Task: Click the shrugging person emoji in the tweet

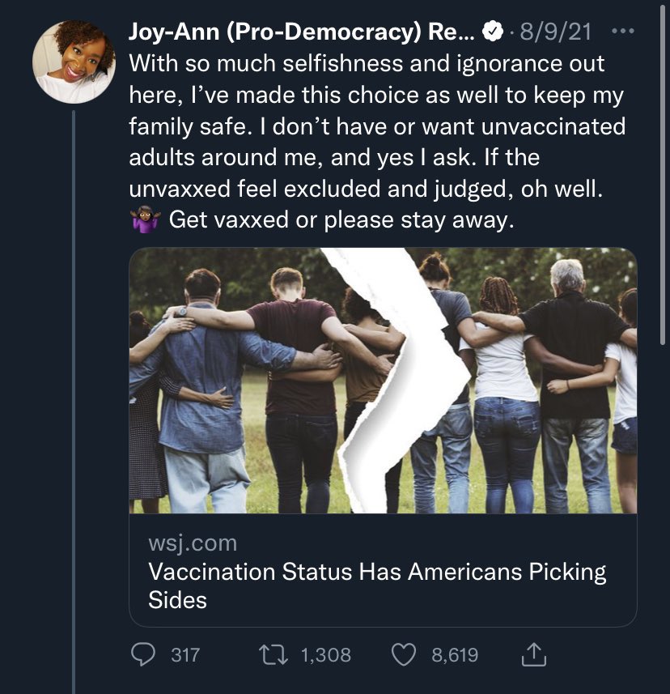Action: click(x=146, y=219)
